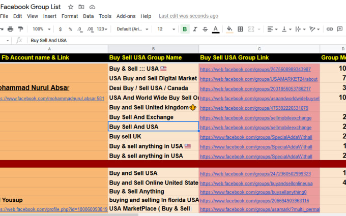Image resolution: width=346 pixels, height=216 pixels.
Task: Select cell 'Buy & Sell Anything'
Action: coord(153,191)
